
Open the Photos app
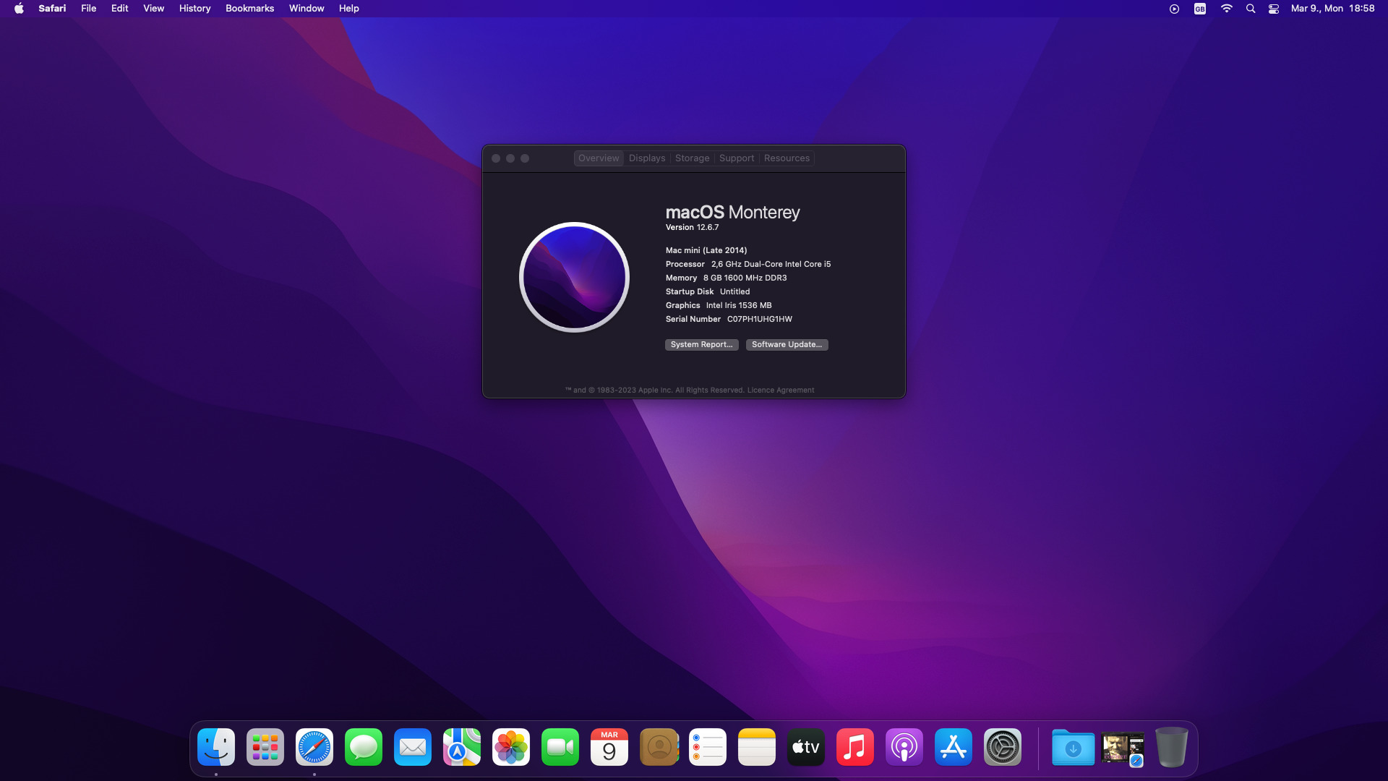[x=510, y=747]
